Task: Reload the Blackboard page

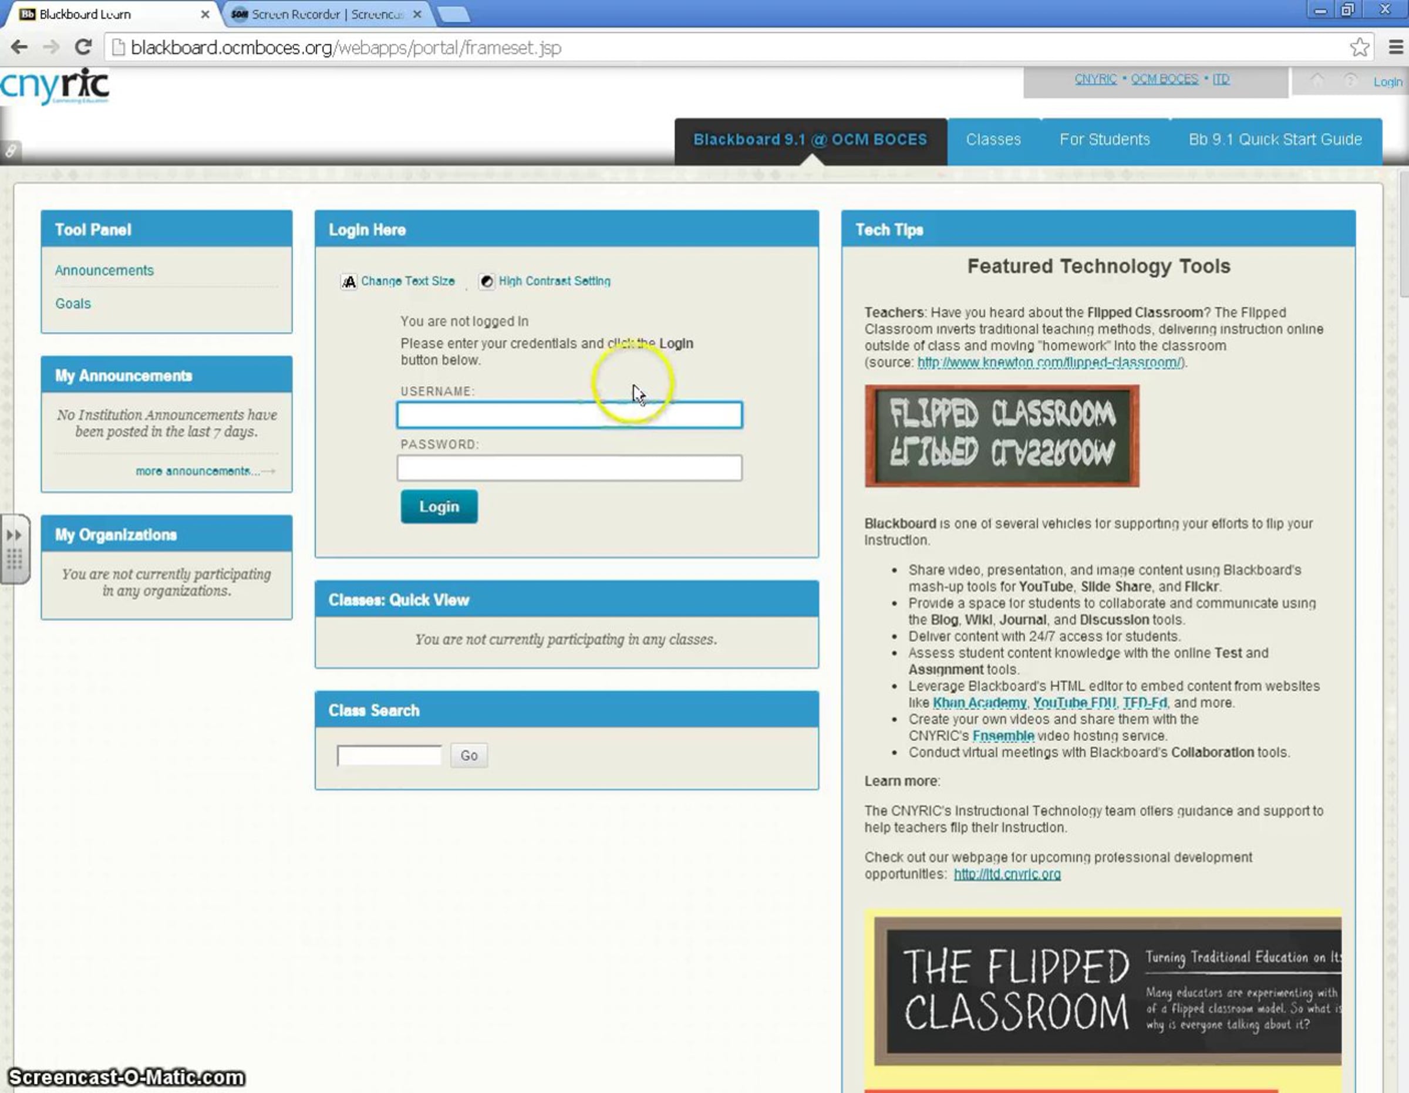Action: tap(83, 47)
